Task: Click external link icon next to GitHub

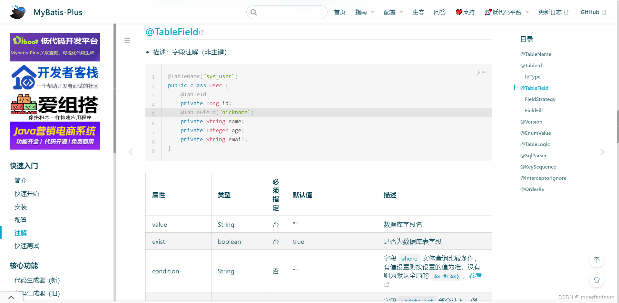Action: pyautogui.click(x=604, y=13)
